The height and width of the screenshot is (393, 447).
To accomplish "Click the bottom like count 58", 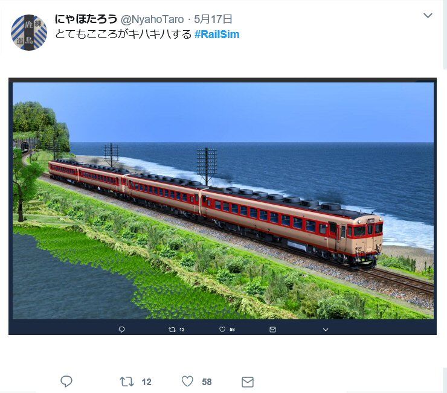I will 207,382.
